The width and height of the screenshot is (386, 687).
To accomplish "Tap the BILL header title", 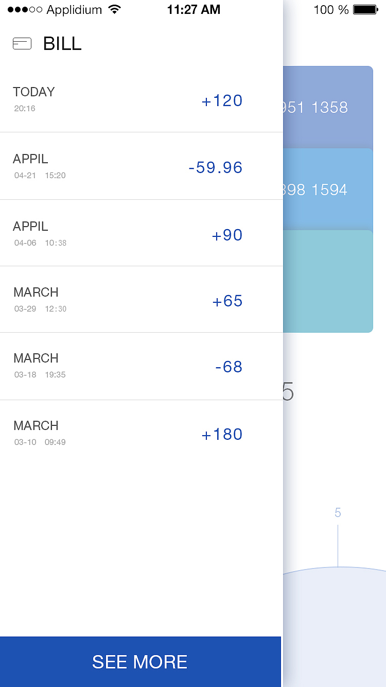I will pyautogui.click(x=62, y=44).
